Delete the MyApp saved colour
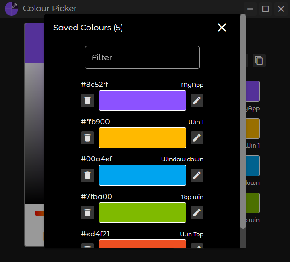This screenshot has width=290, height=262. (87, 101)
